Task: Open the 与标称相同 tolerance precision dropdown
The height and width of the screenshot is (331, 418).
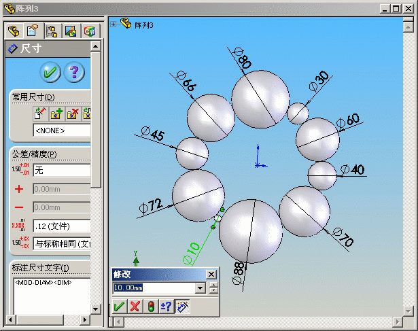Action: [62, 243]
